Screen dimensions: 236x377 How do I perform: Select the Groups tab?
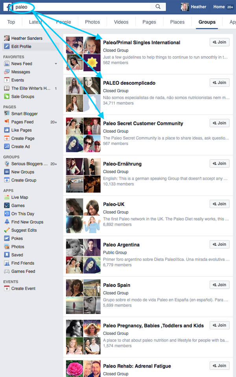207,22
